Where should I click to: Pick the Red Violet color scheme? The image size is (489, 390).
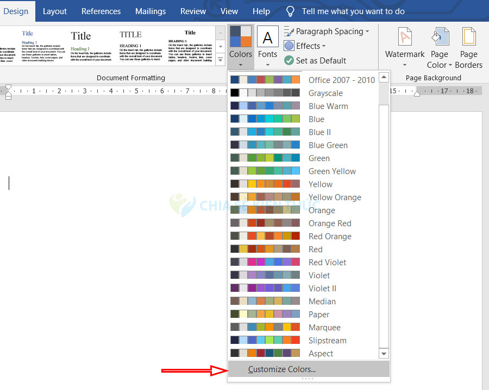coord(327,263)
